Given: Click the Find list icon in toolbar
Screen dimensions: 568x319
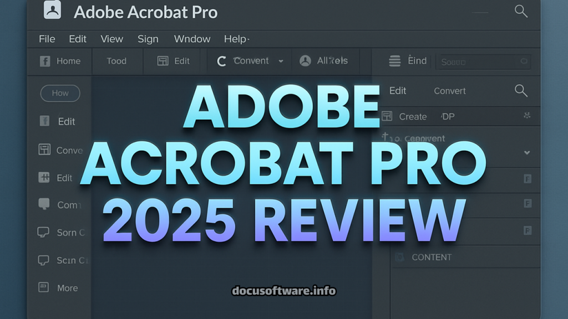Looking at the screenshot, I should [x=395, y=61].
